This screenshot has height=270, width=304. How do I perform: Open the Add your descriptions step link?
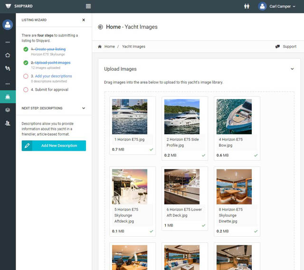click(x=53, y=76)
